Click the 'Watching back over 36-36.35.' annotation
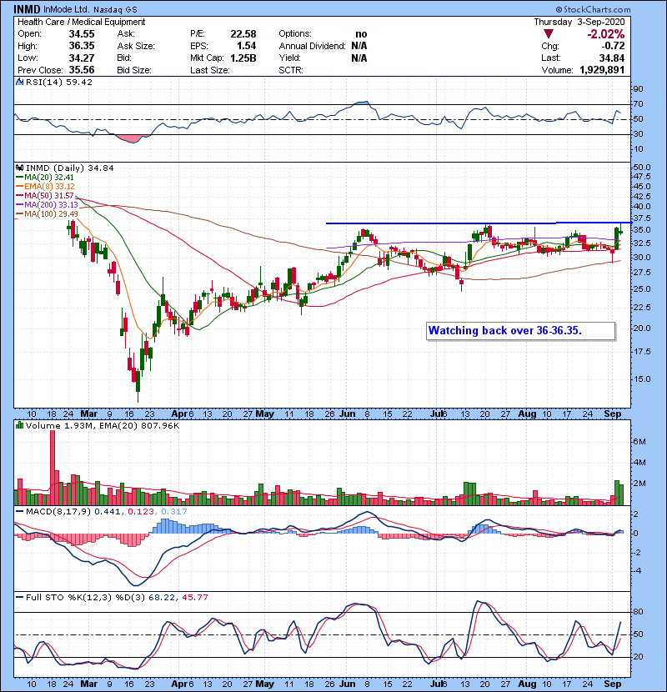This screenshot has width=667, height=692. click(521, 331)
